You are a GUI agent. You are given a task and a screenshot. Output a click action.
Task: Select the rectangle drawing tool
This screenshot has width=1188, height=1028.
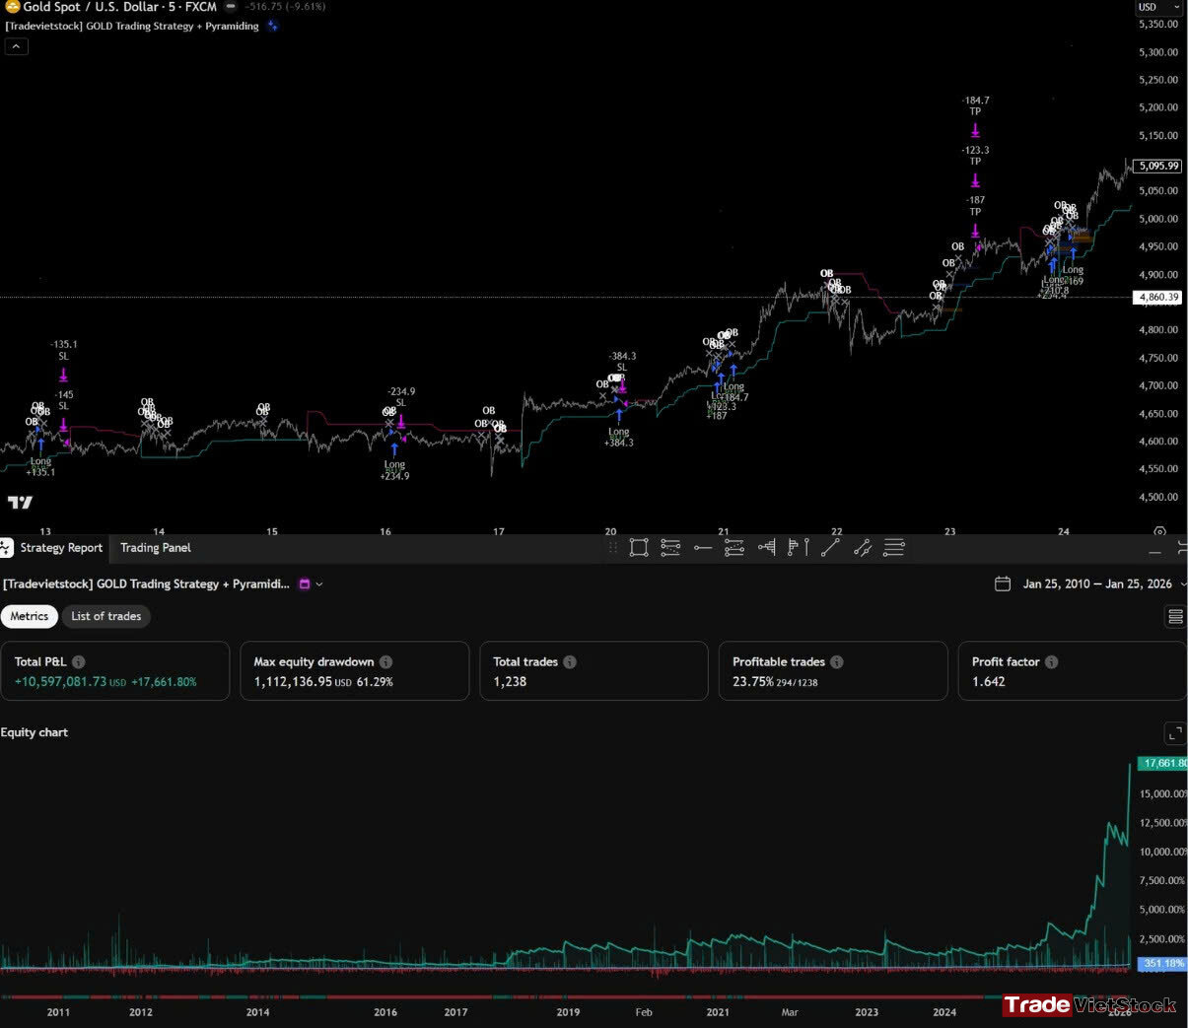(639, 548)
